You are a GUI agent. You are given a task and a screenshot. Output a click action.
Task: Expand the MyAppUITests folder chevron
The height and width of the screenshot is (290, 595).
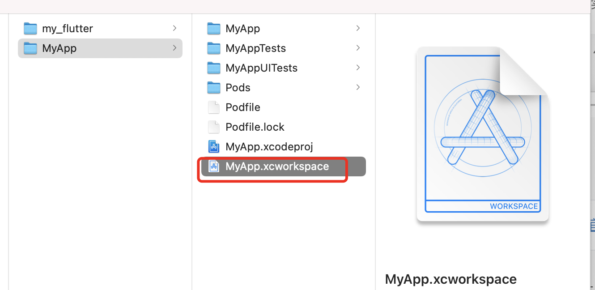coord(358,68)
